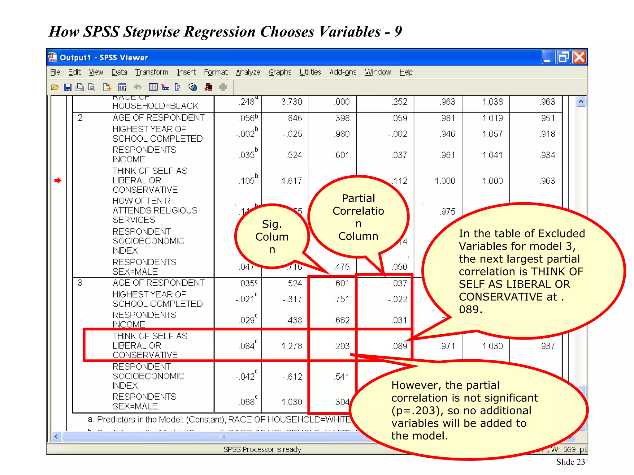Click the Use Sets circles icon
This screenshot has height=475, width=634.
point(193,88)
